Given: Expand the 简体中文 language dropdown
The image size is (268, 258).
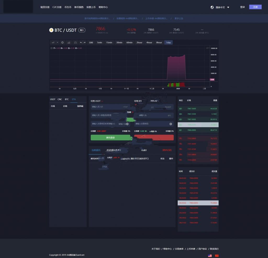Looking at the screenshot, I should [228, 7].
